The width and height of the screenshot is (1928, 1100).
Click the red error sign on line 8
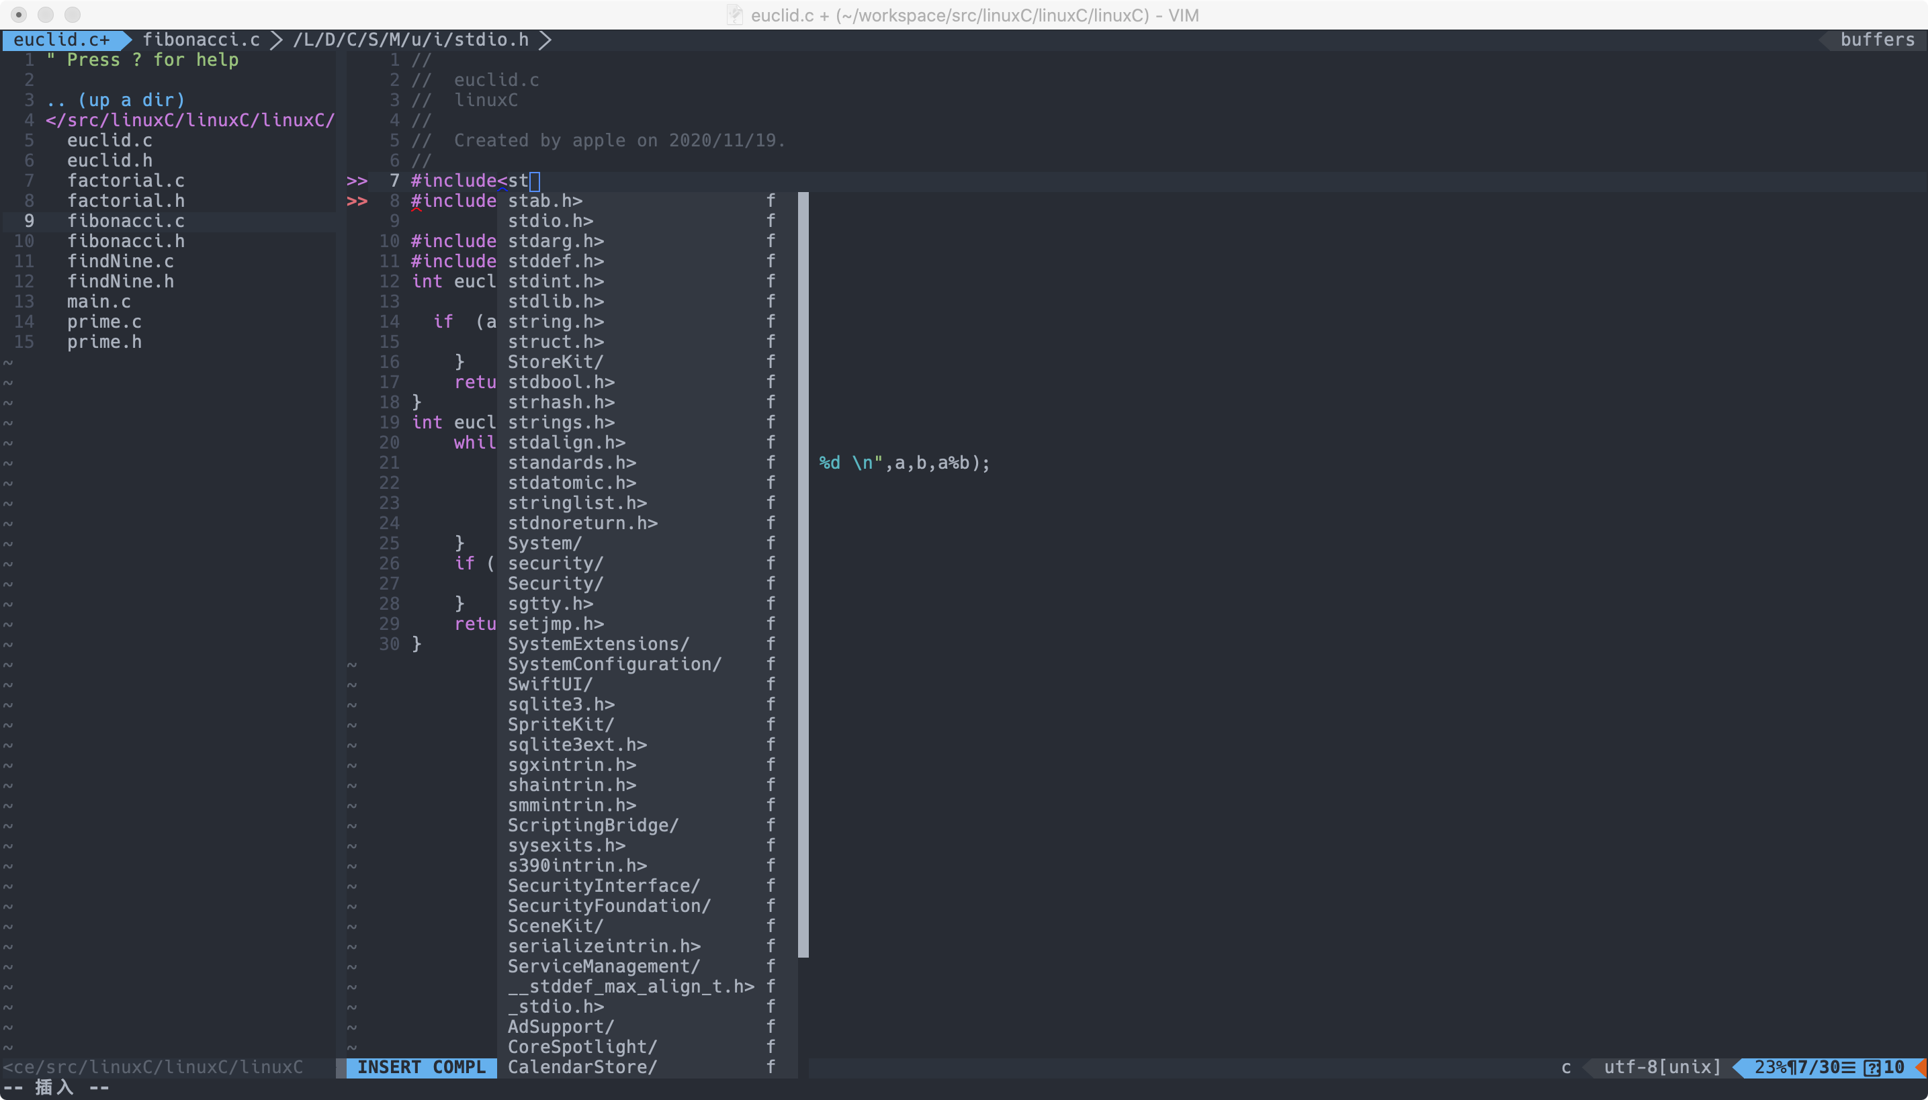click(357, 201)
